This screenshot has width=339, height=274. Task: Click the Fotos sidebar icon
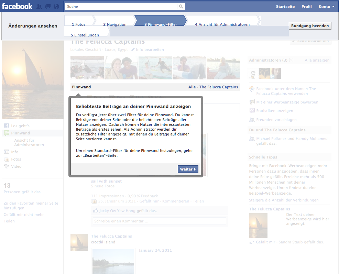click(x=7, y=159)
